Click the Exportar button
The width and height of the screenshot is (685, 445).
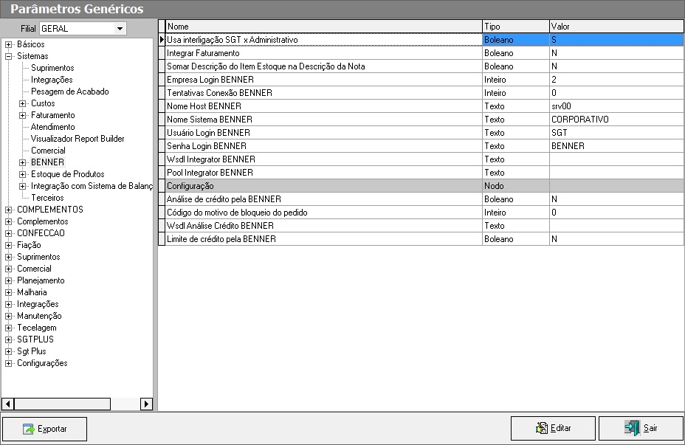point(44,429)
